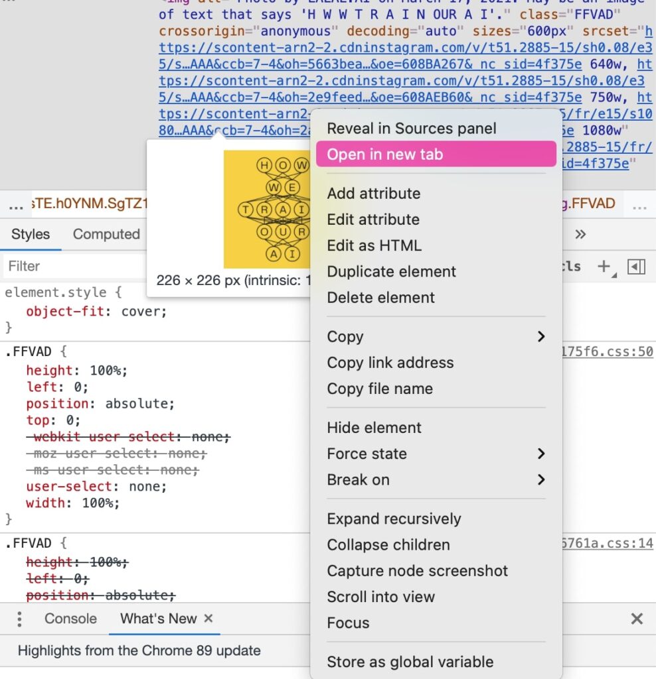Close the DevTools drawer
The height and width of the screenshot is (679, 656).
point(637,619)
